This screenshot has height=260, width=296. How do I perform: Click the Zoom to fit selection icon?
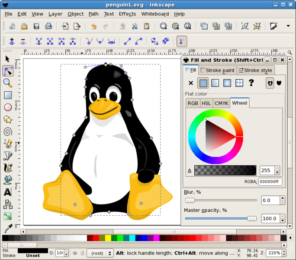pyautogui.click(x=163, y=26)
